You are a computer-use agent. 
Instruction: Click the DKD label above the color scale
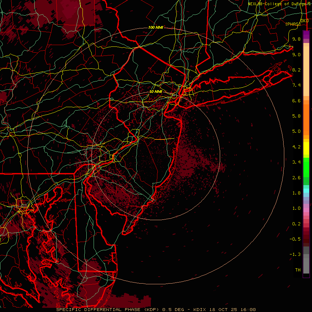(x=305, y=21)
